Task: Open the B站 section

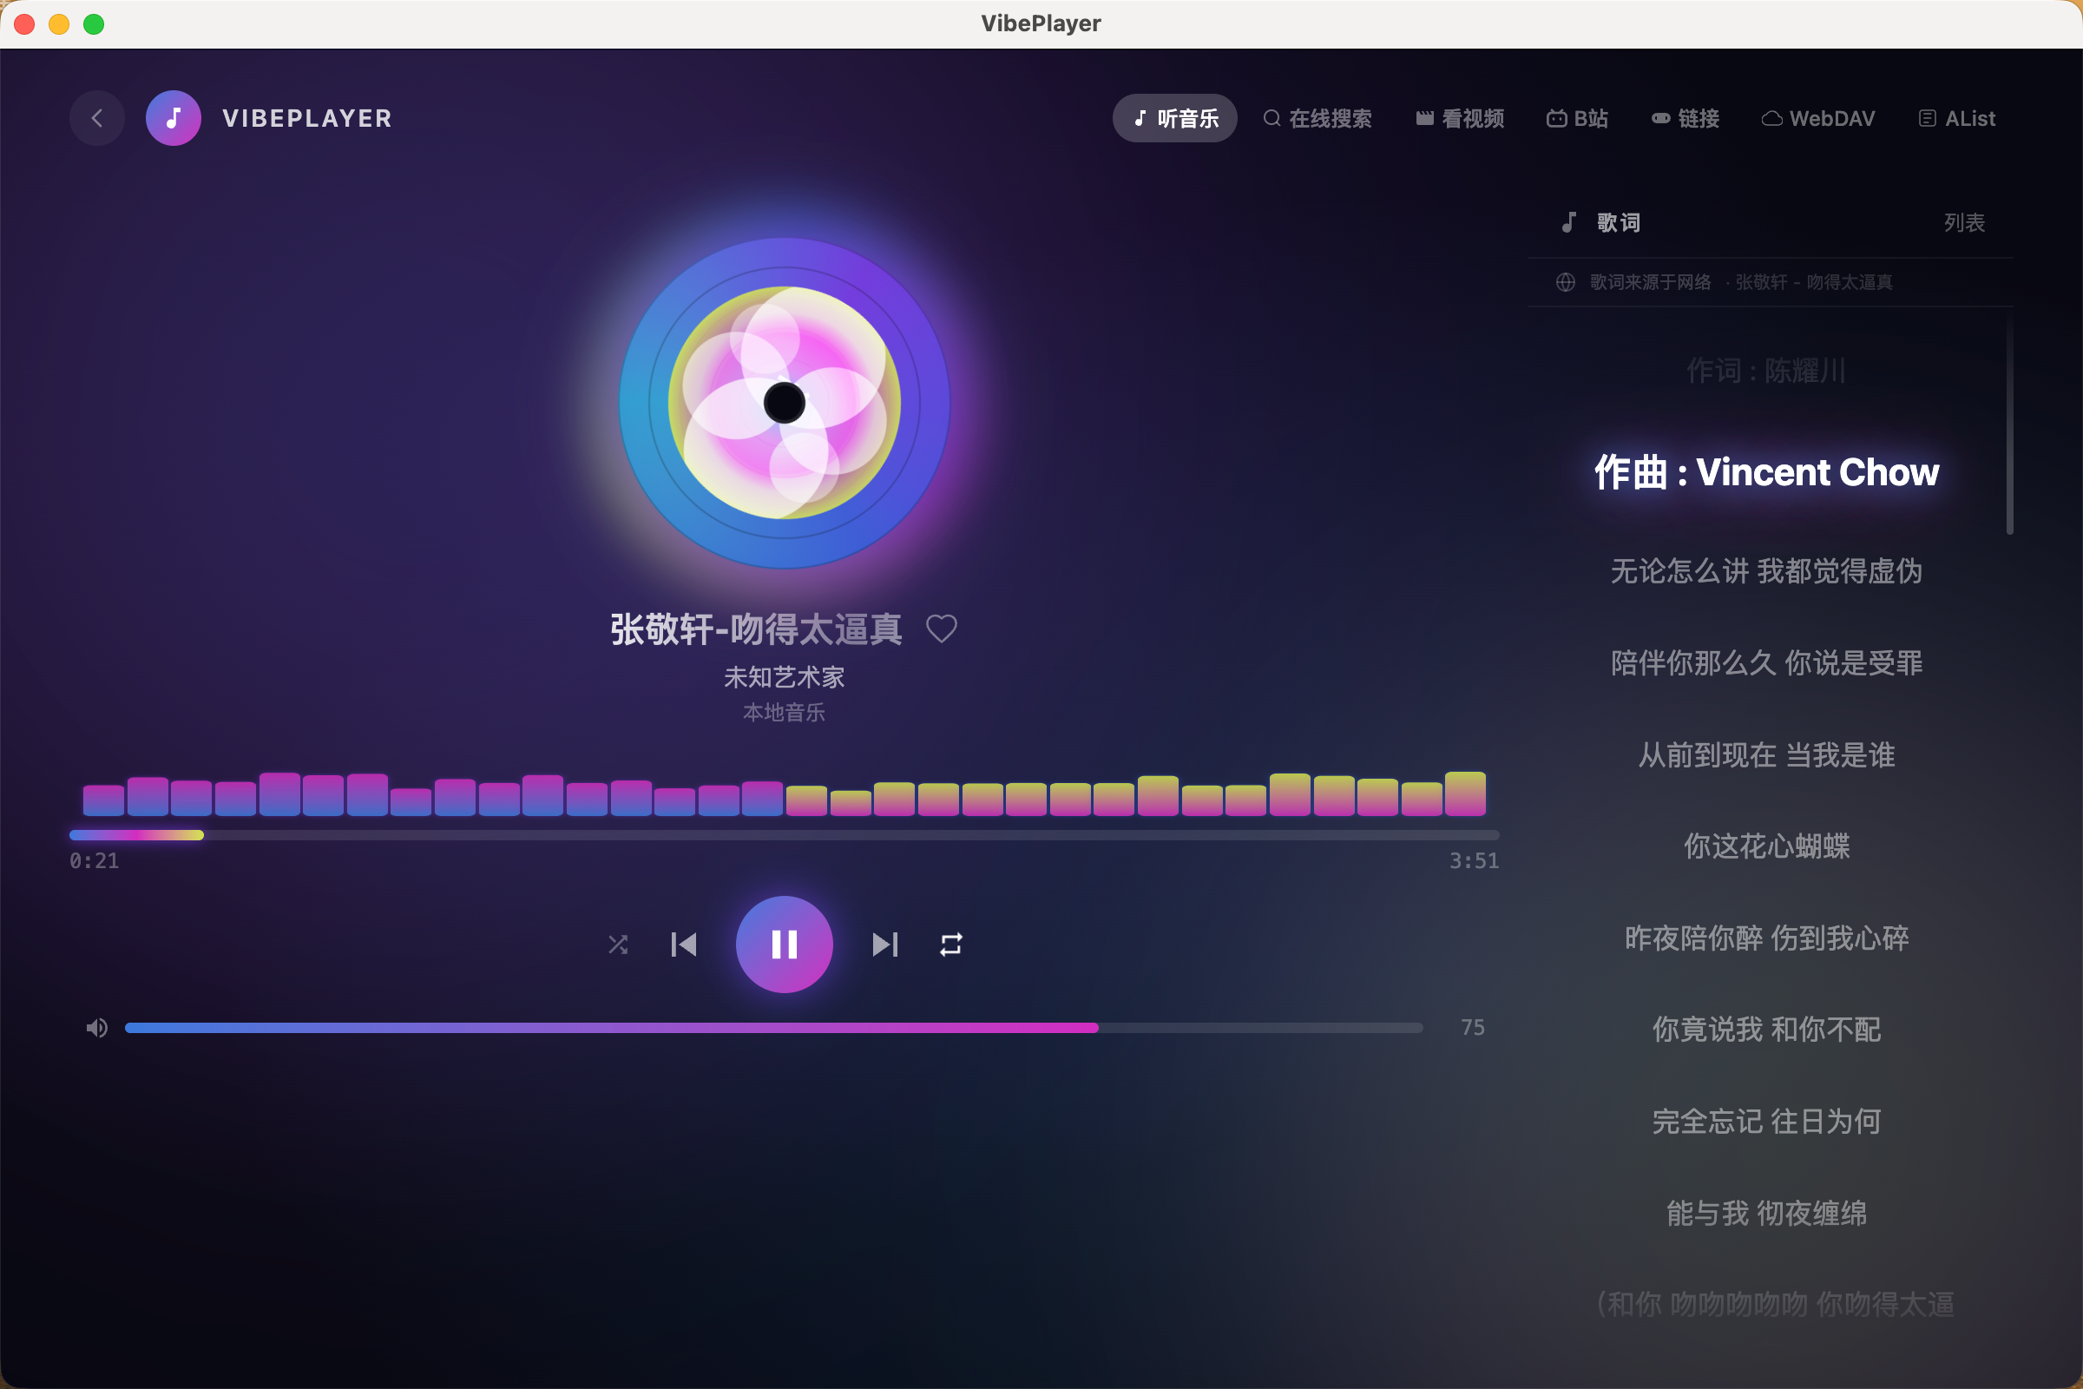Action: point(1577,118)
